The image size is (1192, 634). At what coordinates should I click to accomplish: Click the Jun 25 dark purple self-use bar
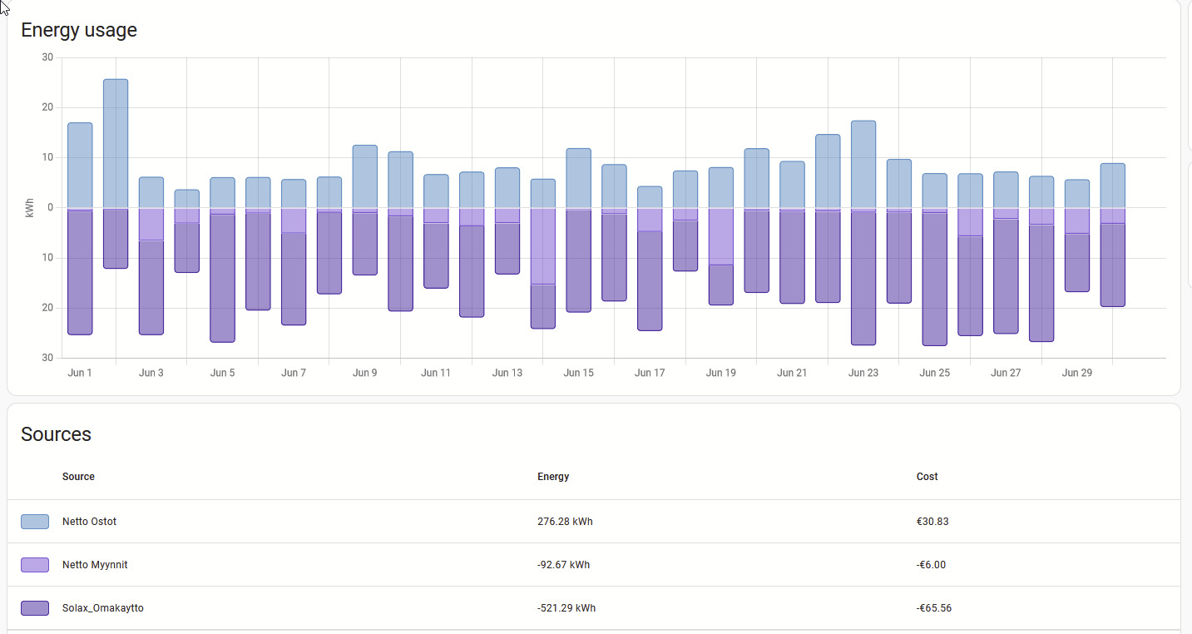click(935, 279)
